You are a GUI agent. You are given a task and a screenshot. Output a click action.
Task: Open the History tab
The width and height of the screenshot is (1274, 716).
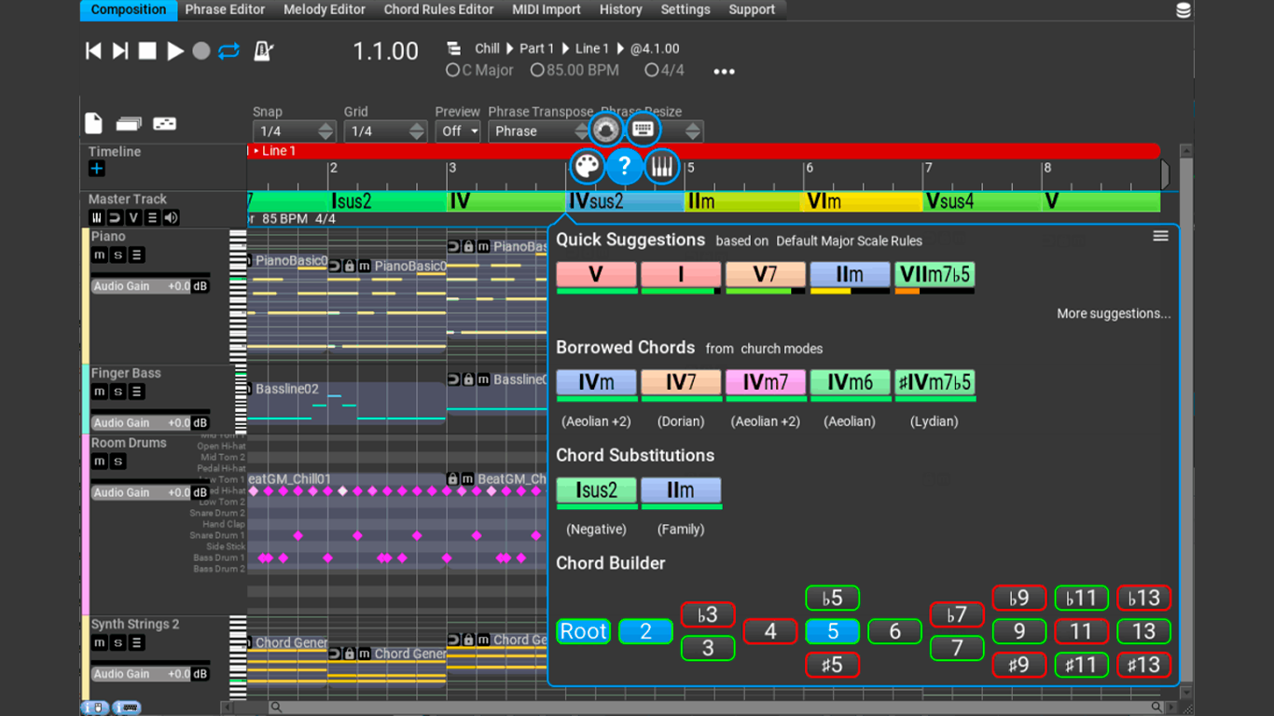click(x=620, y=9)
